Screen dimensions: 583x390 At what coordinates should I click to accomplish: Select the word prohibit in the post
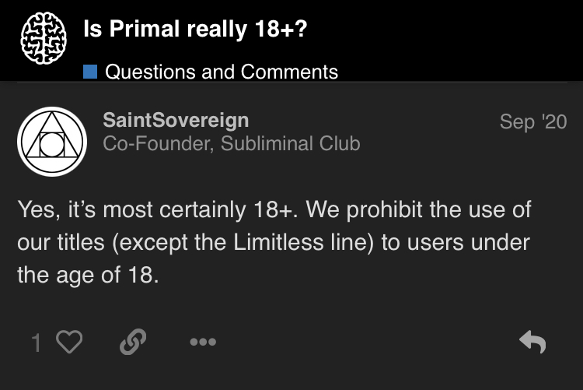pos(385,210)
